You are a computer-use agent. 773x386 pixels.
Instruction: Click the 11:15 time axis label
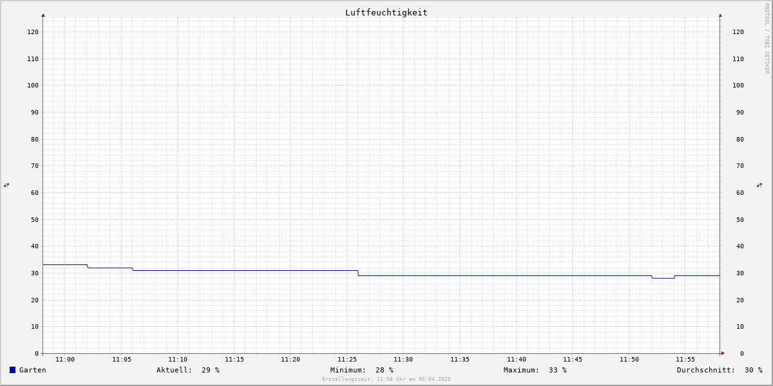[x=234, y=360]
